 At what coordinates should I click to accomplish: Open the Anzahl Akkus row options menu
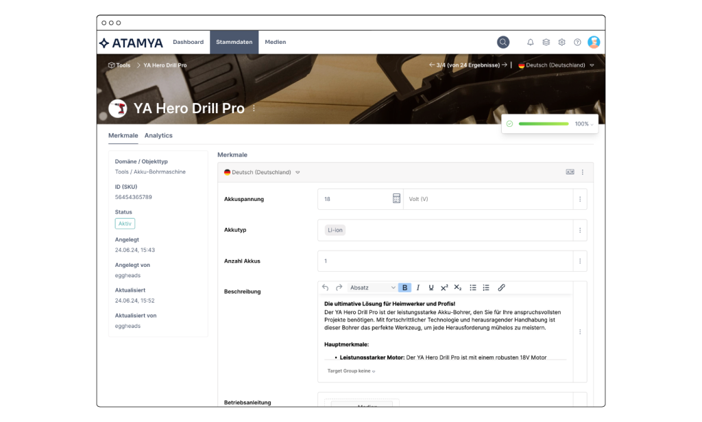click(x=580, y=261)
